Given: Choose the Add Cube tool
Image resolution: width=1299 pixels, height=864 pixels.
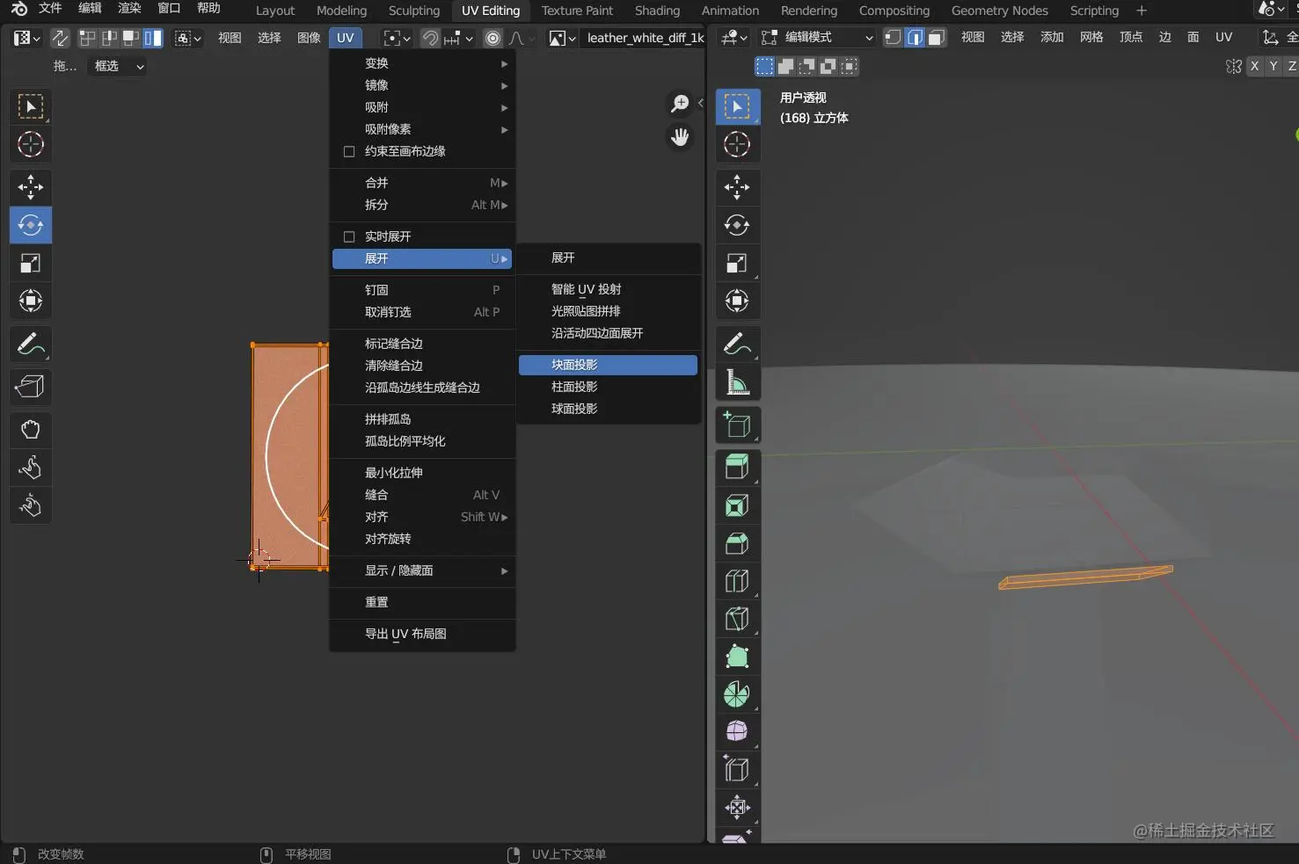Looking at the screenshot, I should [737, 425].
